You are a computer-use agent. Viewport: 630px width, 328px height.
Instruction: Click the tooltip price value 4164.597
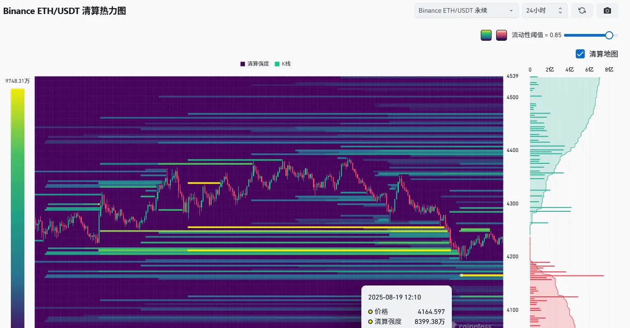click(431, 312)
